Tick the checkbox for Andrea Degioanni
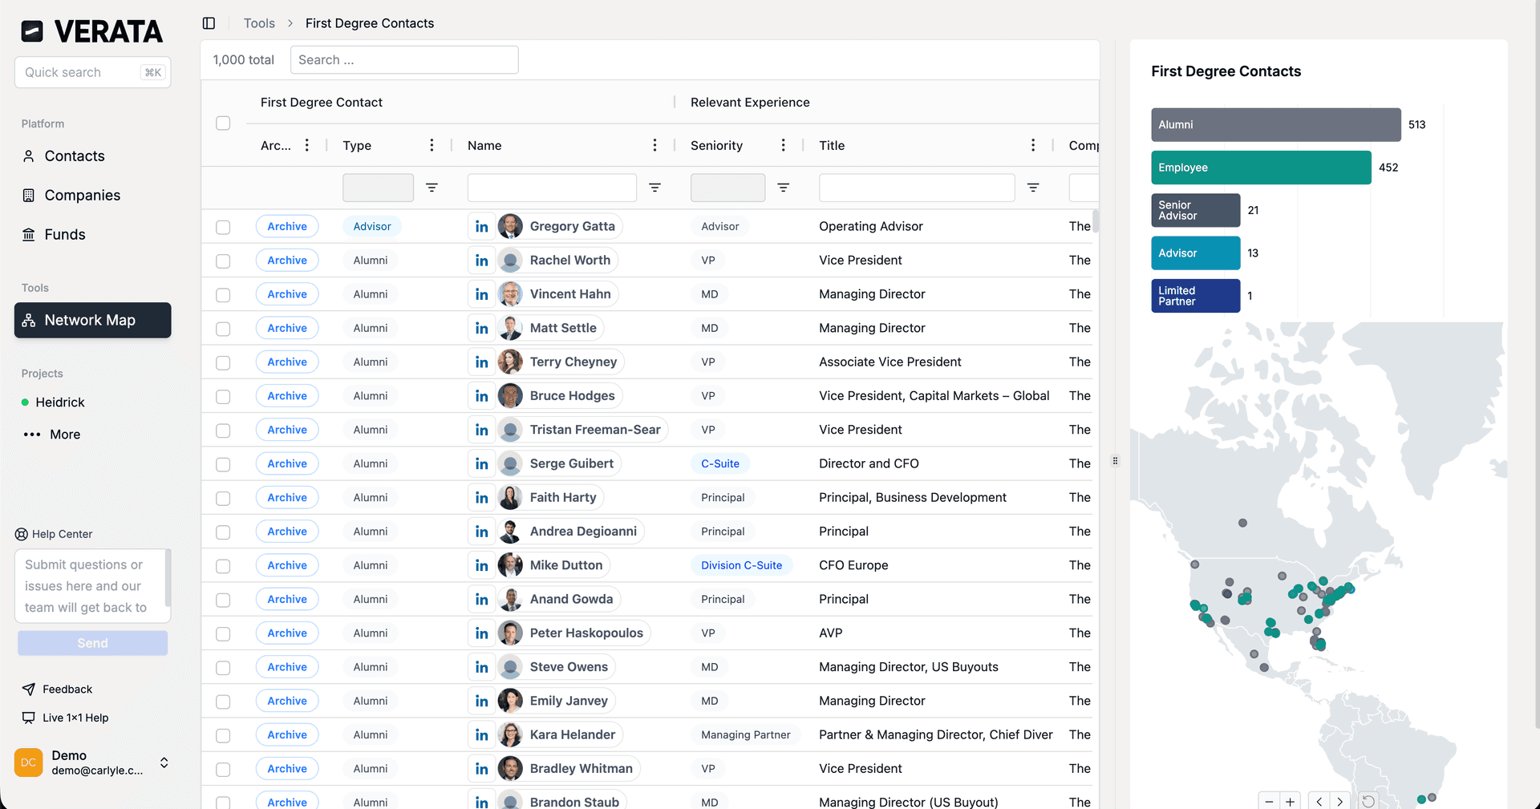The width and height of the screenshot is (1540, 809). click(223, 532)
